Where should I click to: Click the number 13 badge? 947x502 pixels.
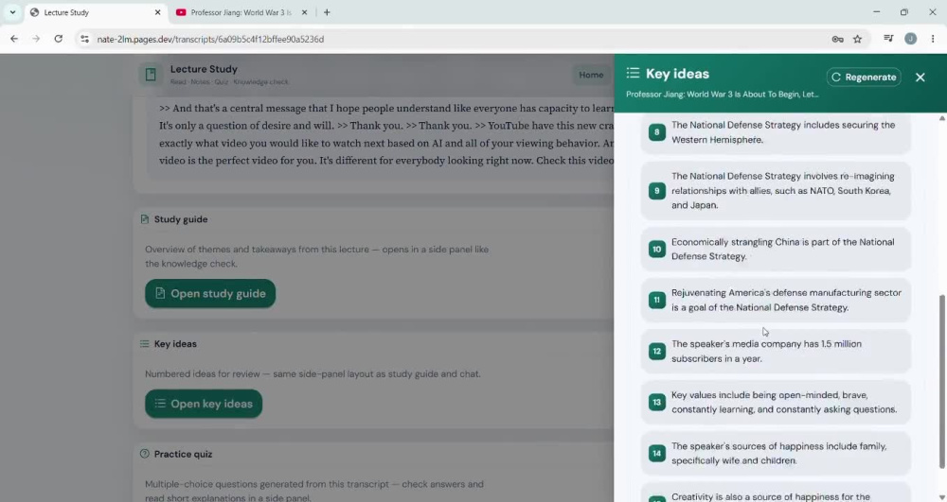[x=656, y=402]
